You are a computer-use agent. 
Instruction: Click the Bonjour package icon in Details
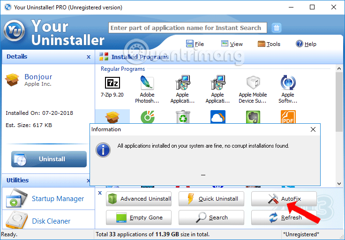(12, 80)
